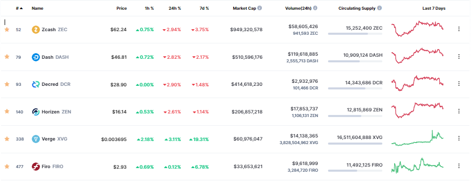This screenshot has height=186, width=471.
Task: Expand the more options menu for Decred
Action: point(459,84)
